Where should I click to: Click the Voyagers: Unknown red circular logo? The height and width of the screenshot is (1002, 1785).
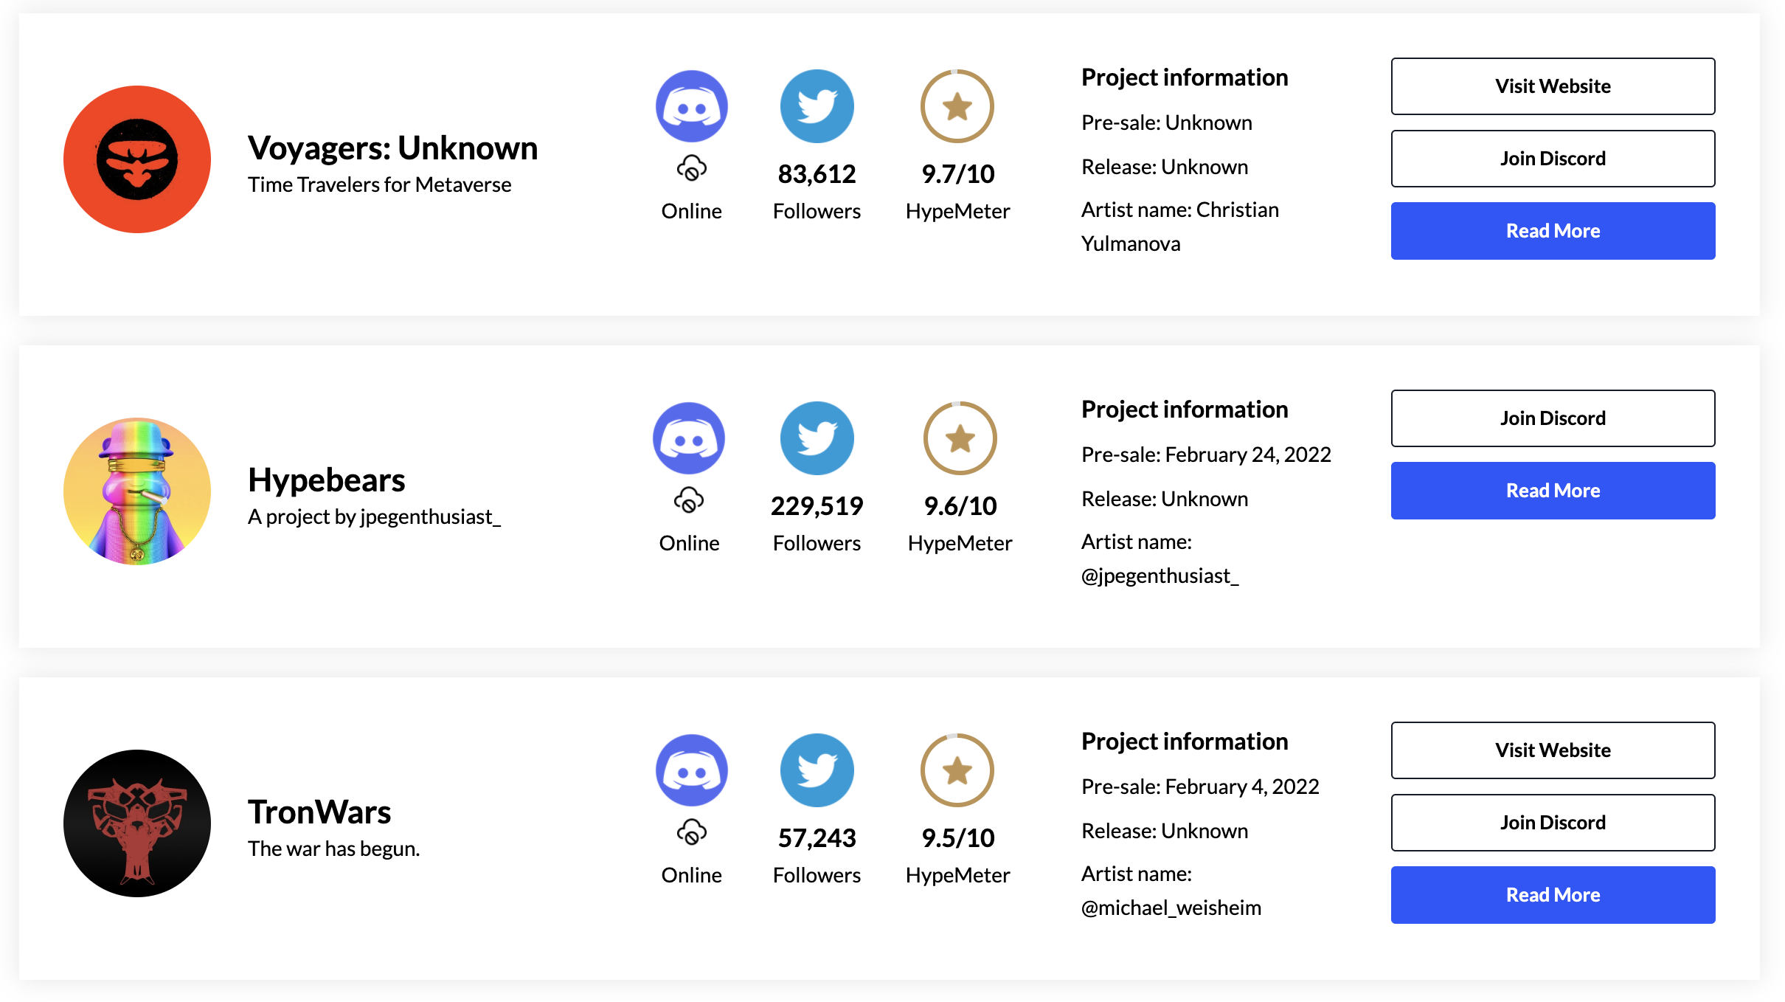(136, 159)
